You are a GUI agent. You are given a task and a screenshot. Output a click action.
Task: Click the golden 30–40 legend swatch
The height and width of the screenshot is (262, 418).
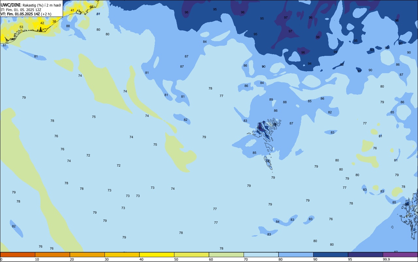tap(122, 254)
